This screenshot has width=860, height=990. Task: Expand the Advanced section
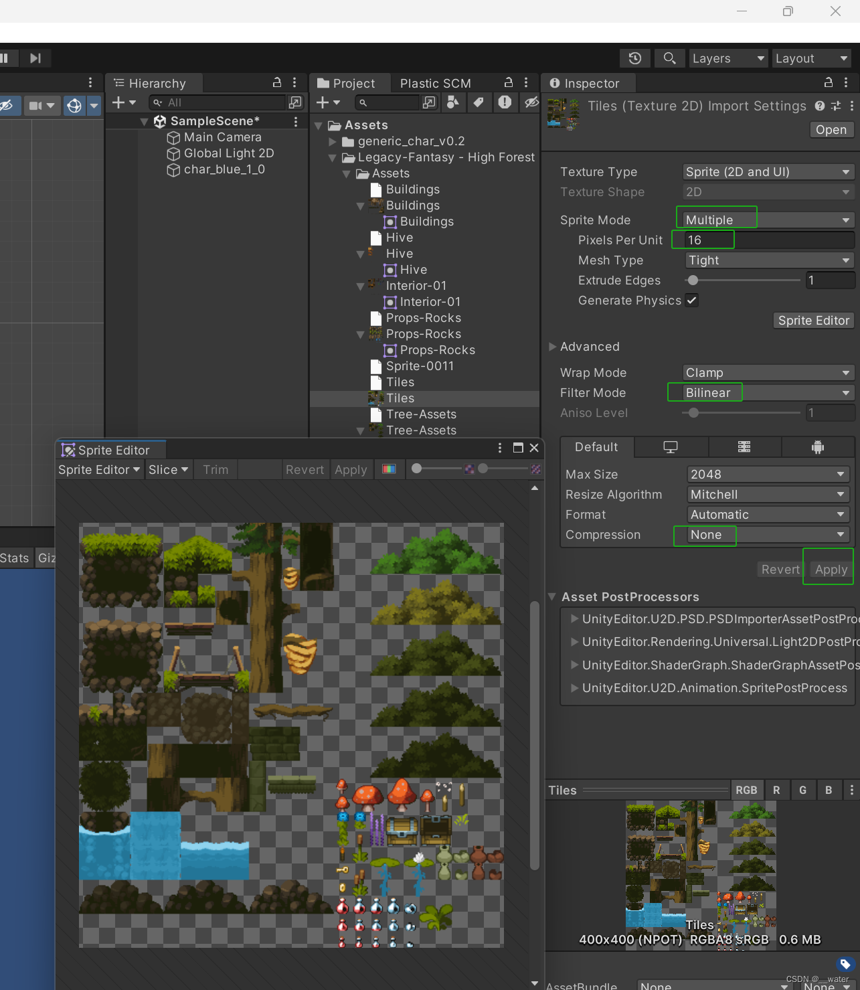pyautogui.click(x=553, y=347)
